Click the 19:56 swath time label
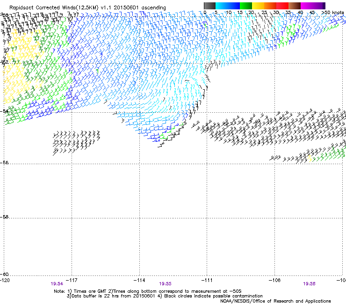The width and height of the screenshot is (346, 304). pos(310,284)
